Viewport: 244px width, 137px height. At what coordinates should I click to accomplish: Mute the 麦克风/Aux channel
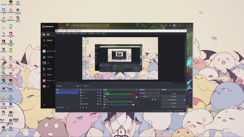(104, 97)
